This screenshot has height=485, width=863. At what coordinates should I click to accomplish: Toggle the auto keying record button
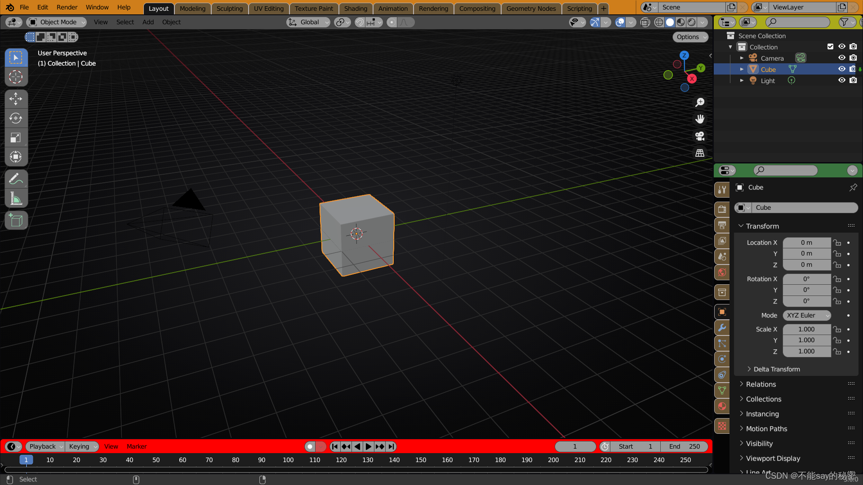coord(310,446)
